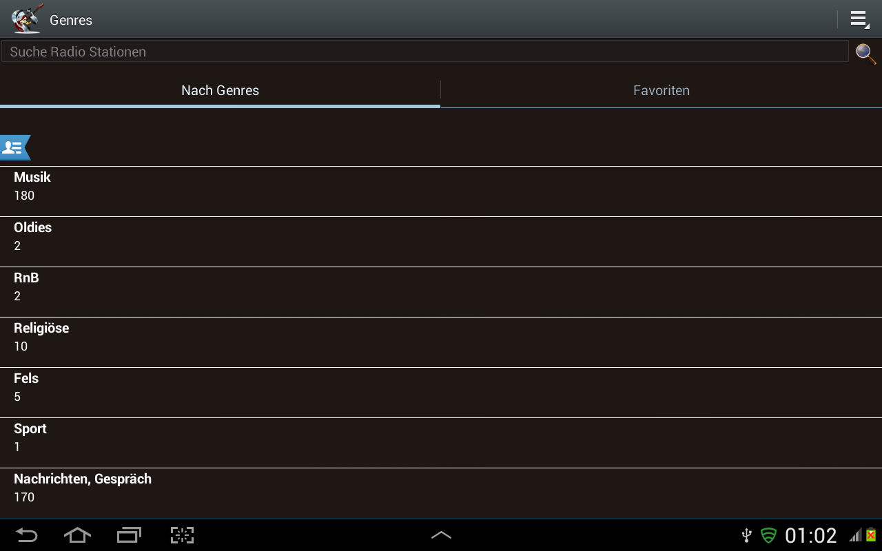Expand the bottom bar up-chevron

point(441,535)
